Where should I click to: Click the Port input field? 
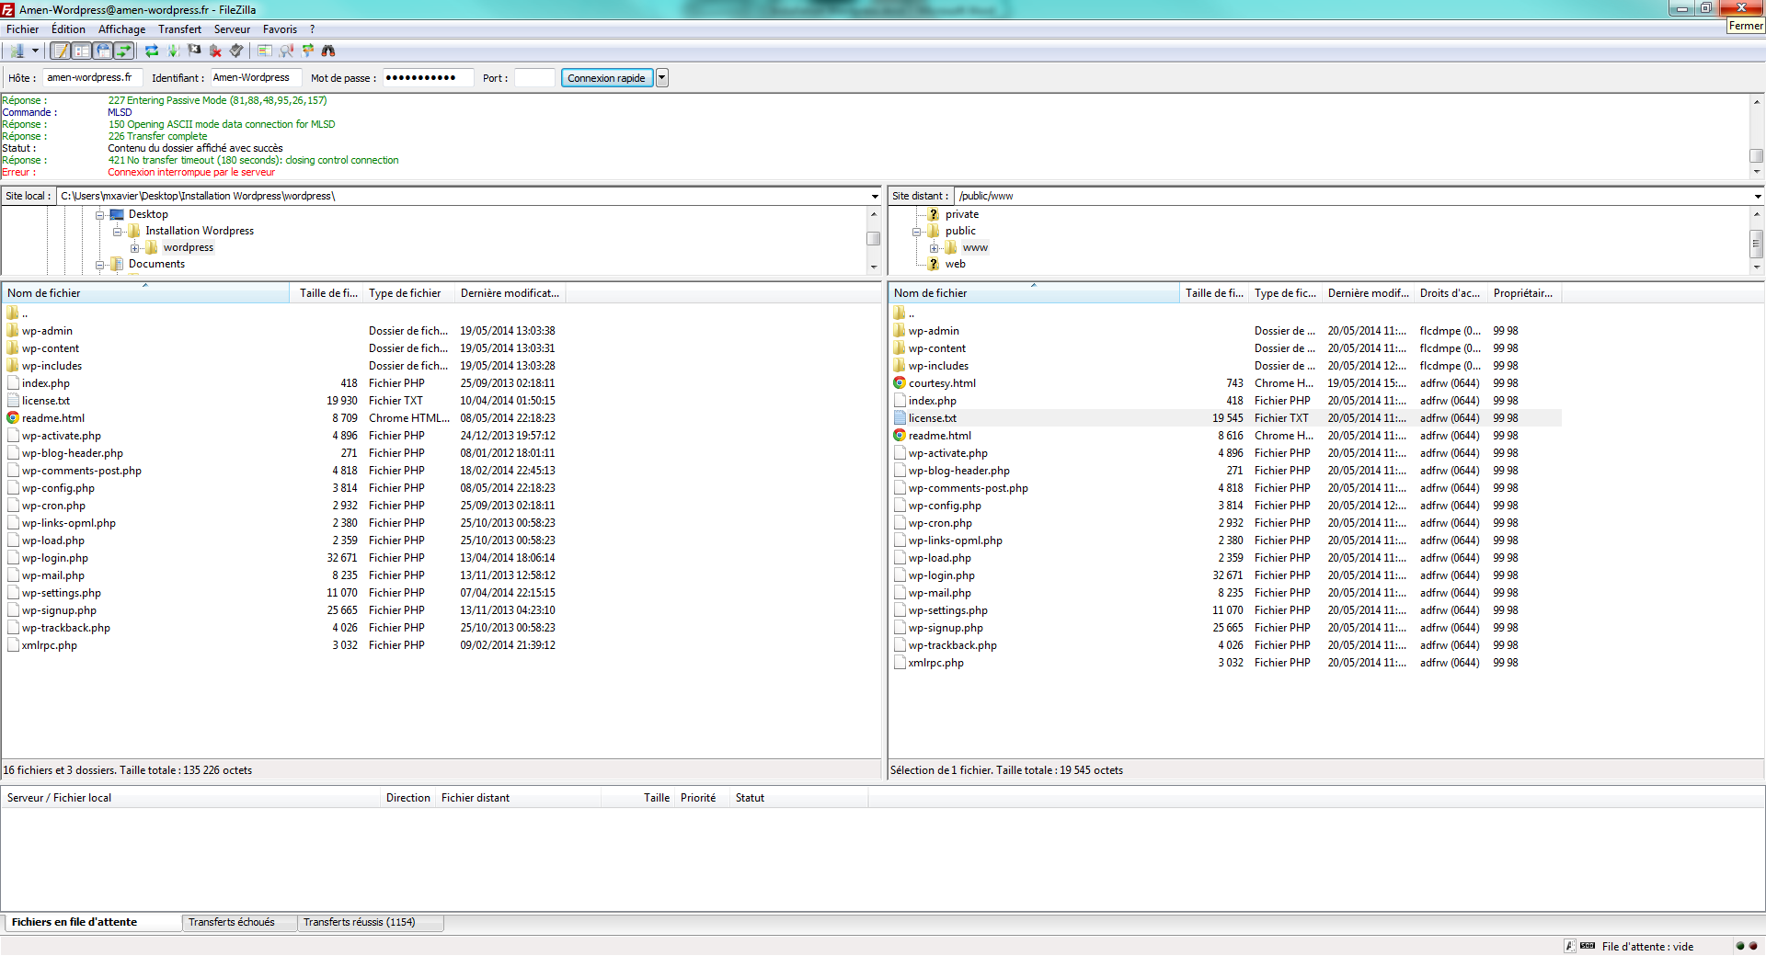pyautogui.click(x=534, y=78)
